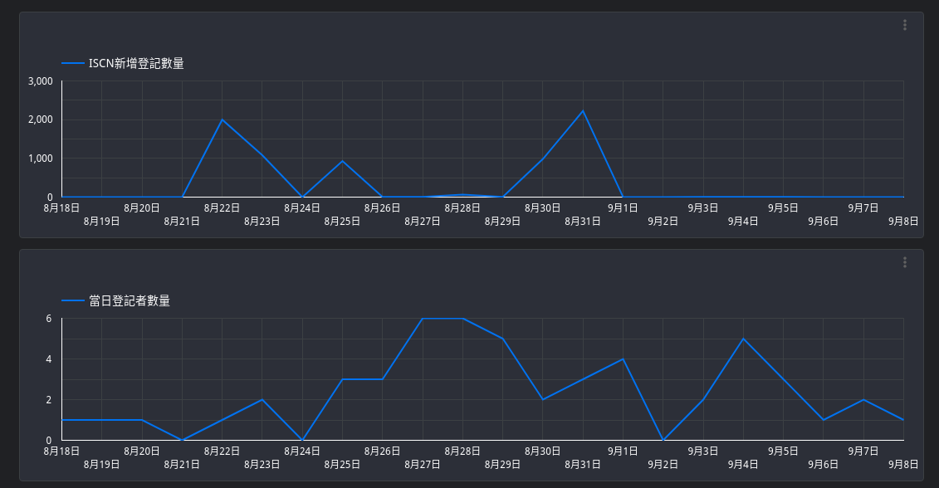Click the 9月7日 axis label in 當日登記者數量 chart
The width and height of the screenshot is (939, 488).
pos(863,451)
